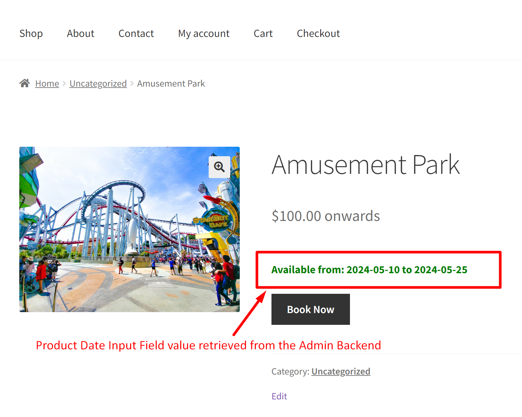Click the magnifier zoom icon on product image
Viewport: 522px width, 417px height.
(219, 167)
